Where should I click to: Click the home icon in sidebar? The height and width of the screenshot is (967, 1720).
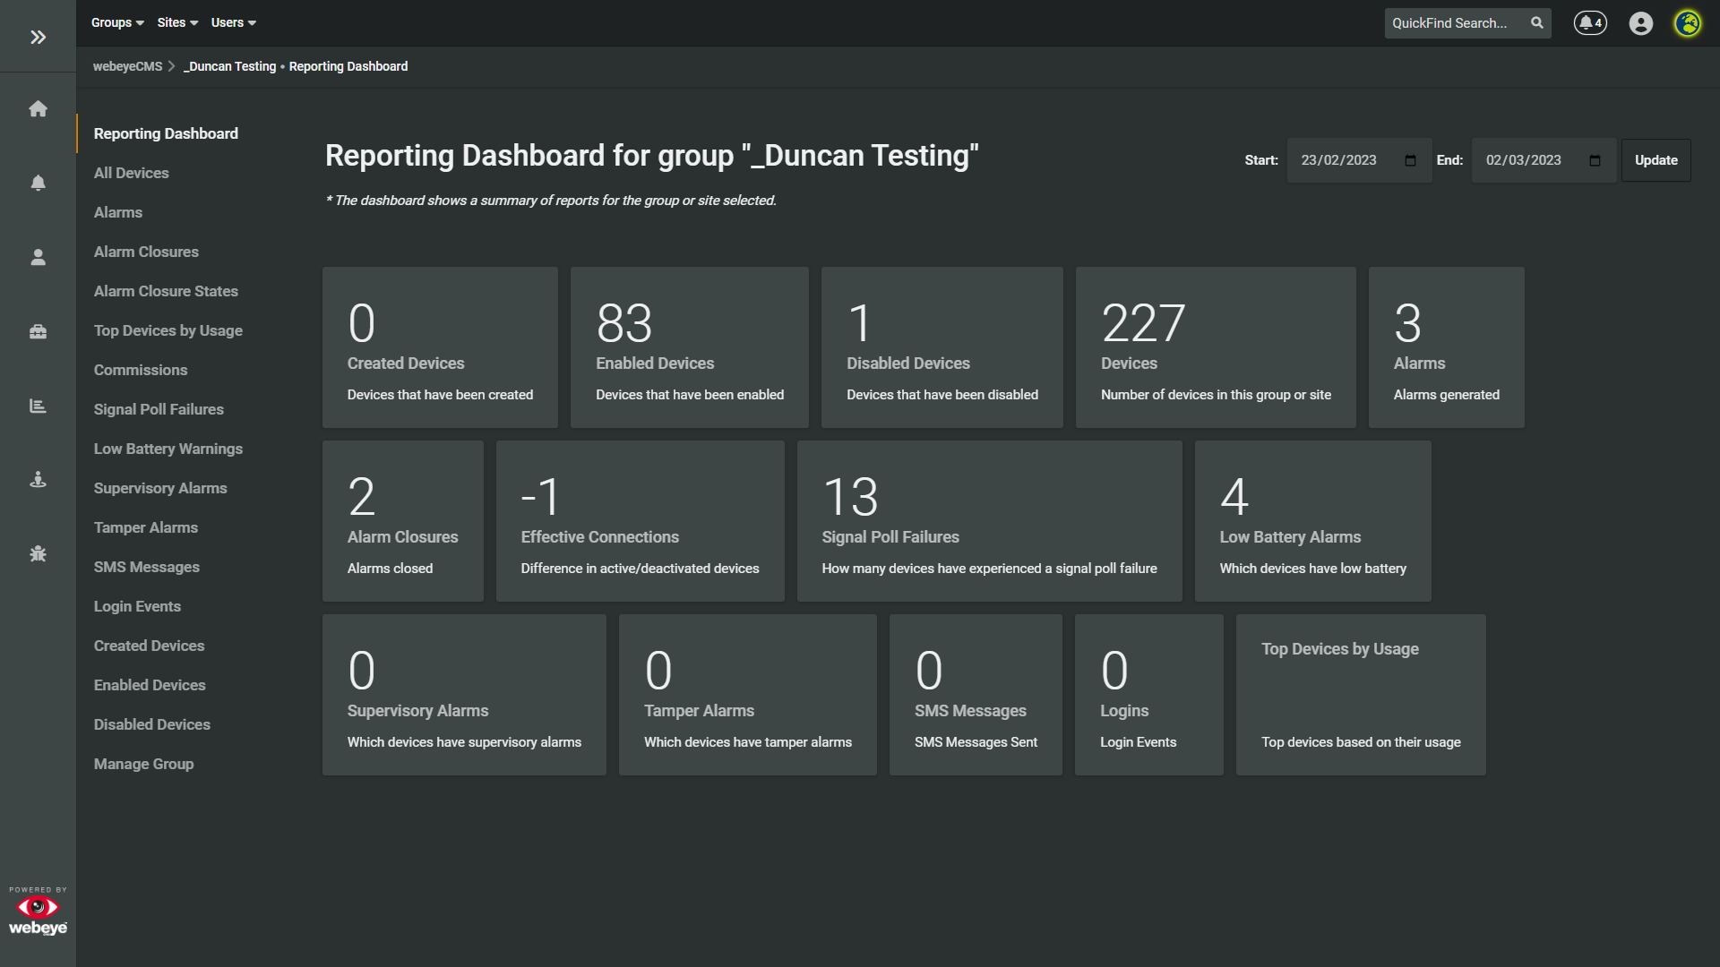tap(38, 109)
